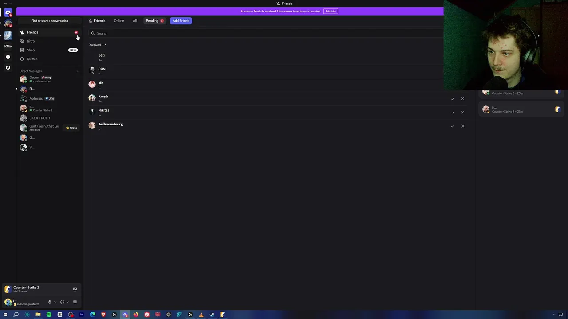568x319 pixels.
Task: Select the Pending tab
Action: pyautogui.click(x=154, y=21)
